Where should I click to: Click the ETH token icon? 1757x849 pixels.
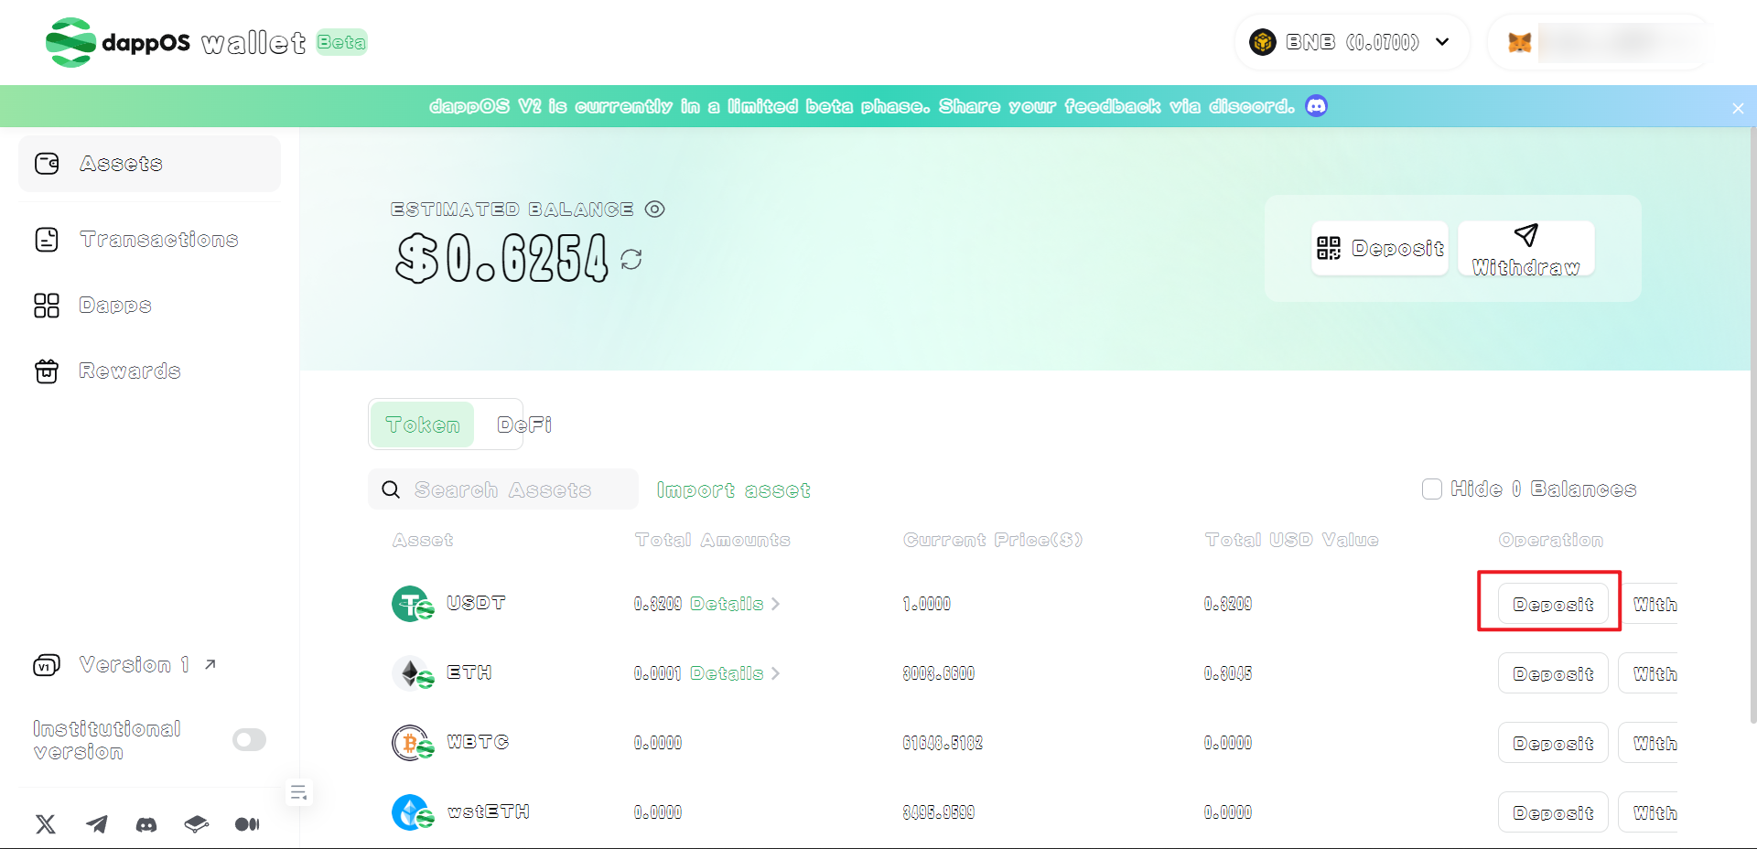click(x=412, y=673)
